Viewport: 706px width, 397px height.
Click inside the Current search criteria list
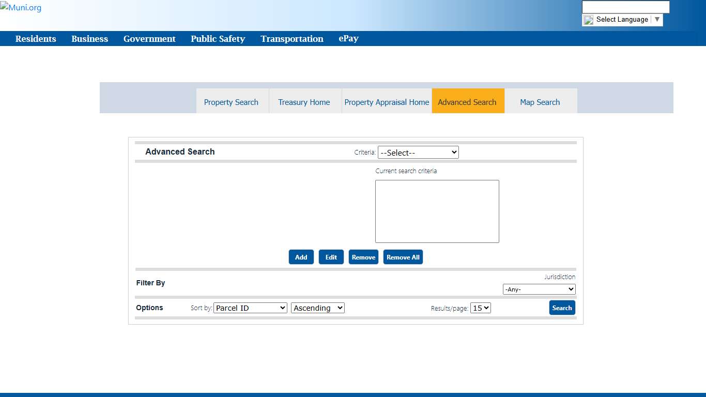pyautogui.click(x=437, y=211)
